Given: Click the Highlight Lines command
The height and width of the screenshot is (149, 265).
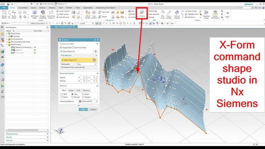Looking at the screenshot, I should point(192,14).
